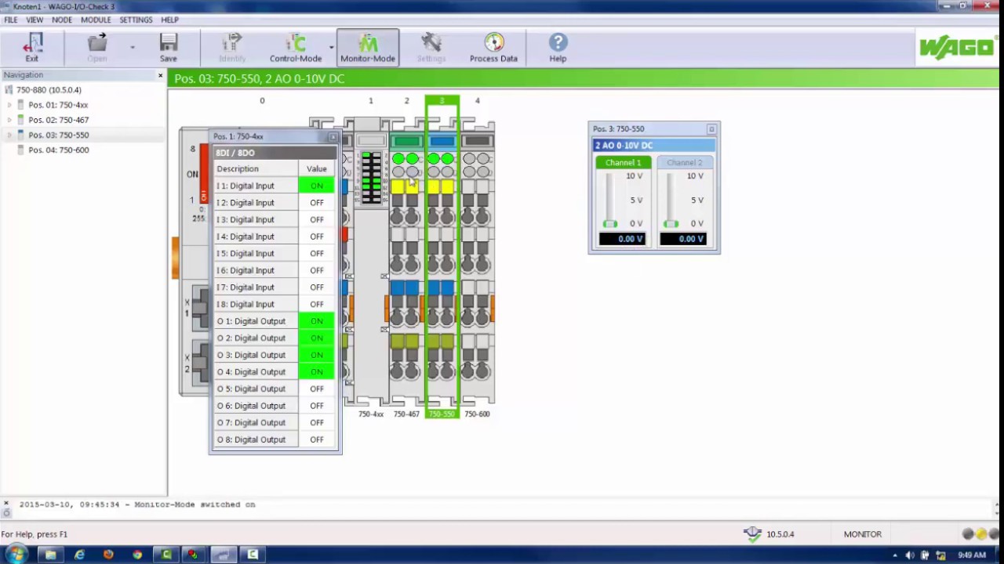This screenshot has height=564, width=1004.
Task: Open the dropdown arrow next to Open
Action: 132,48
